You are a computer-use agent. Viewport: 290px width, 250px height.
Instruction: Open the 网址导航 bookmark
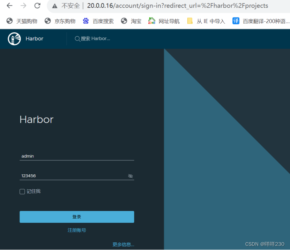(x=164, y=21)
